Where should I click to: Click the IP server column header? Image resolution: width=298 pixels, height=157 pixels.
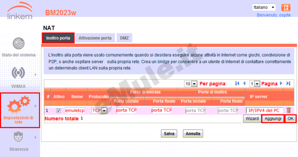pos(259,97)
